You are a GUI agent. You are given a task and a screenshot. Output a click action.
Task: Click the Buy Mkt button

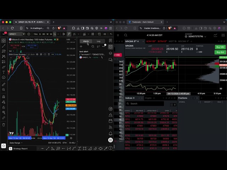click(x=220, y=47)
